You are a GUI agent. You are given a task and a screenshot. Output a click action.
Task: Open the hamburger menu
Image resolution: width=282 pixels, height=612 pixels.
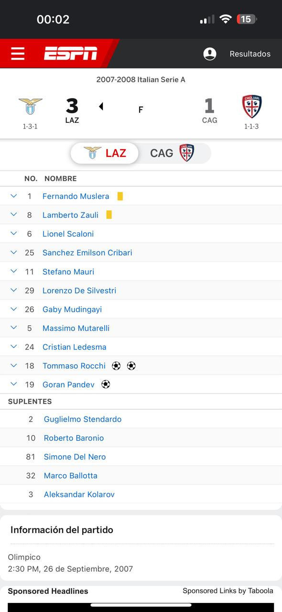18,54
